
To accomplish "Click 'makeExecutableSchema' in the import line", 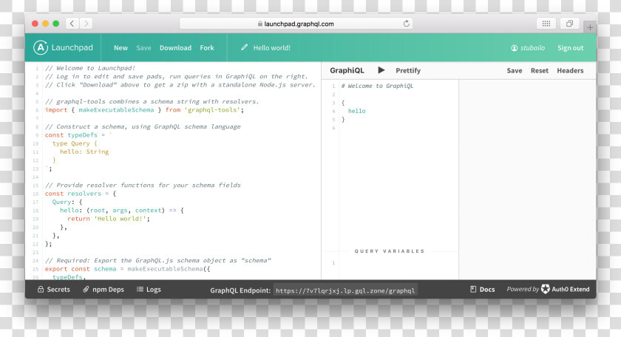I will click(x=116, y=109).
